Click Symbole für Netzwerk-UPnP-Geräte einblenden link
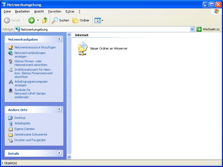Screen dimensions: 223x167 click(x=30, y=94)
